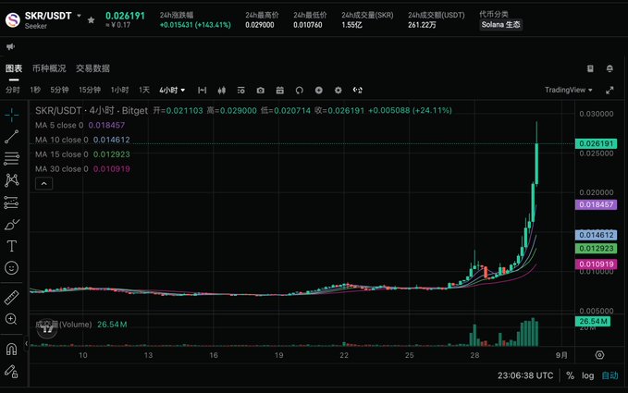Select the 1小时 interval
Screen dimensions: 628x393
(119, 90)
